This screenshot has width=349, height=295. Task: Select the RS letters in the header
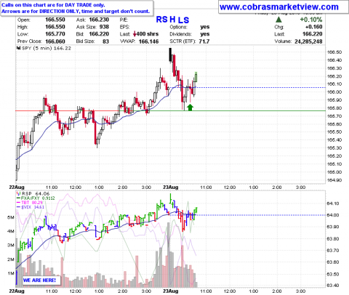[161, 19]
